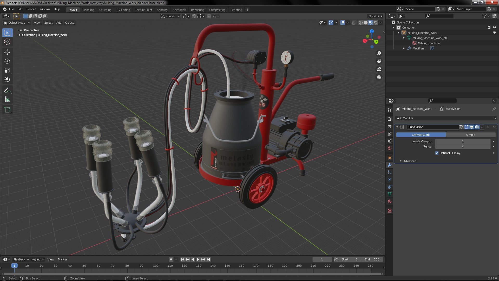This screenshot has width=499, height=281.
Task: Select the Transform tool
Action: [x=7, y=80]
